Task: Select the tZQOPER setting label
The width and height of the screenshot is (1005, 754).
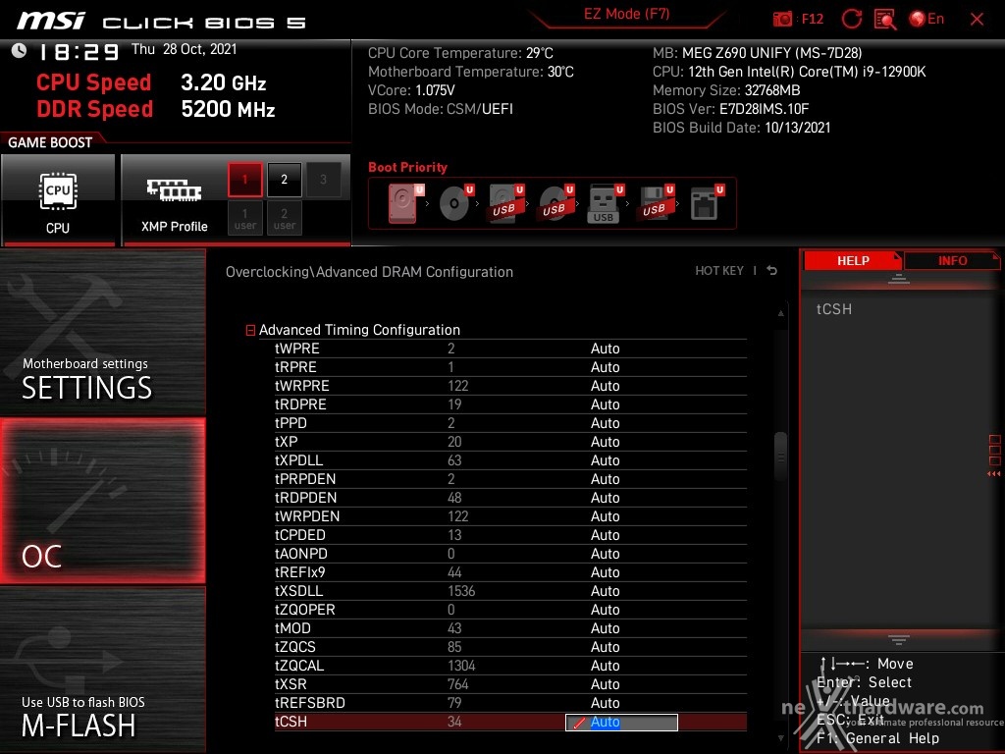Action: pos(305,610)
